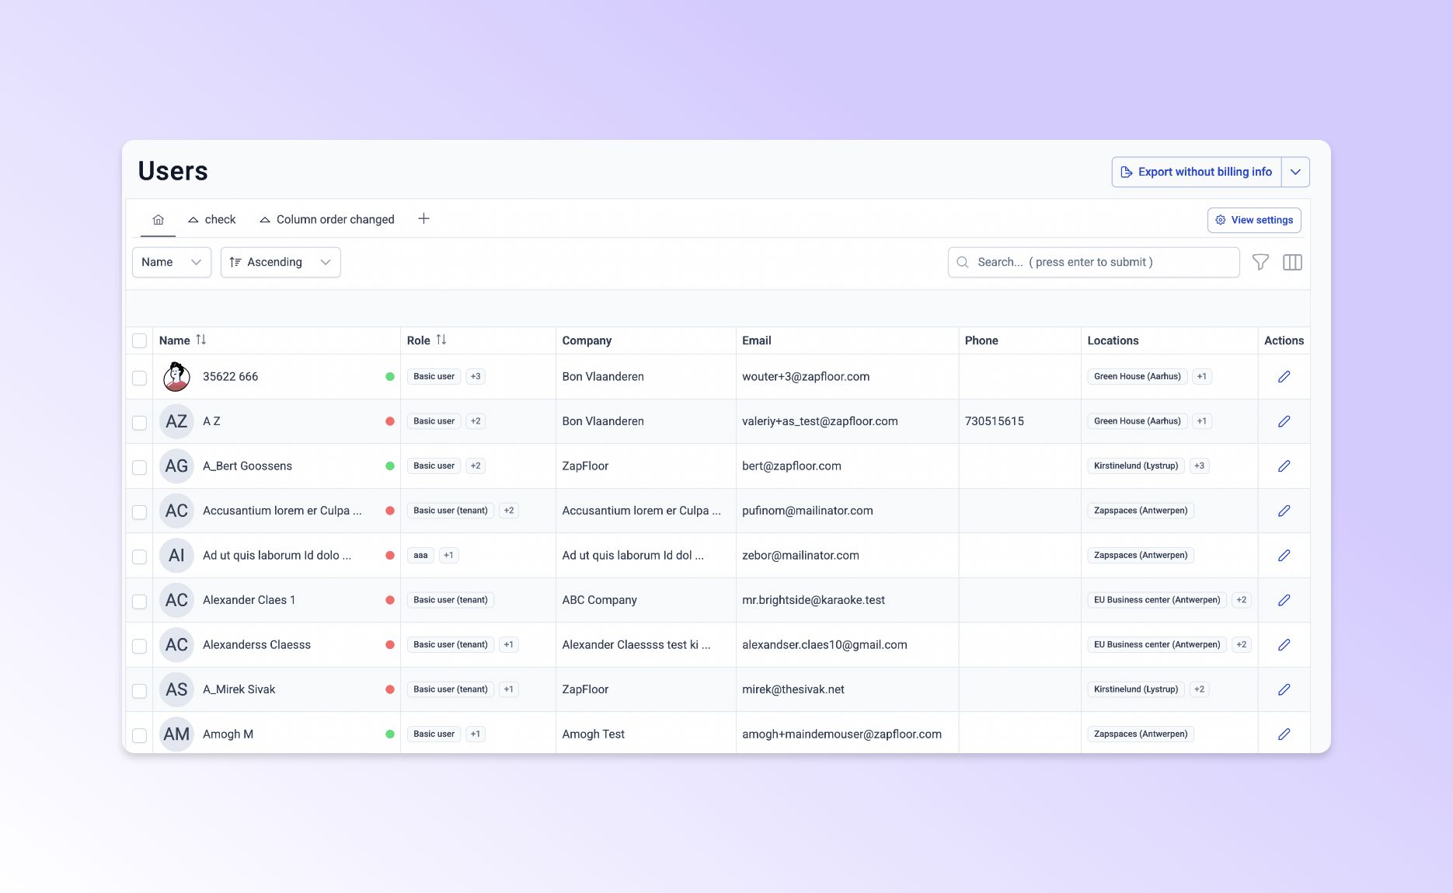Expand +2 roles for A Z
The image size is (1453, 893).
coord(476,421)
